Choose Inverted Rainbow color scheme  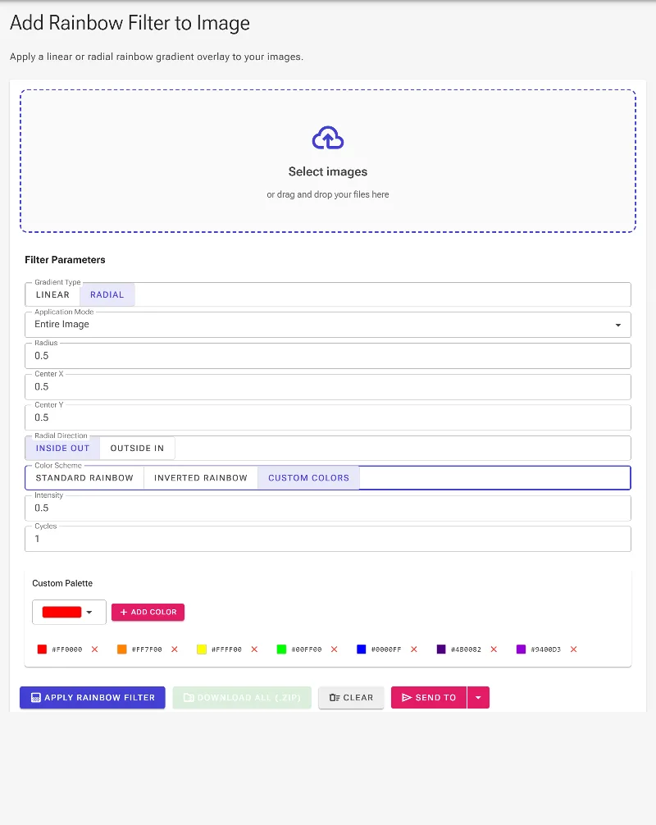point(200,478)
